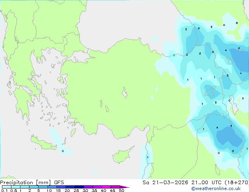The image size is (249, 192).
Task: Click the '(18+270)' run offset text
Action: click(x=237, y=183)
